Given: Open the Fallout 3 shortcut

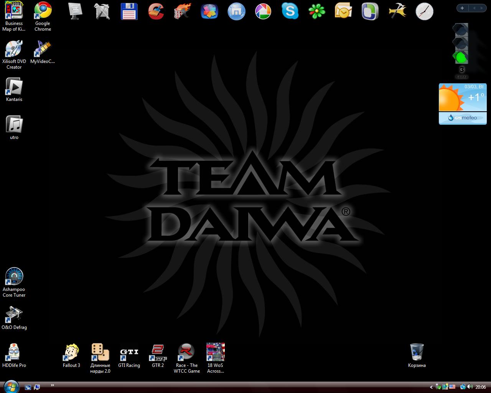Looking at the screenshot, I should point(71,352).
